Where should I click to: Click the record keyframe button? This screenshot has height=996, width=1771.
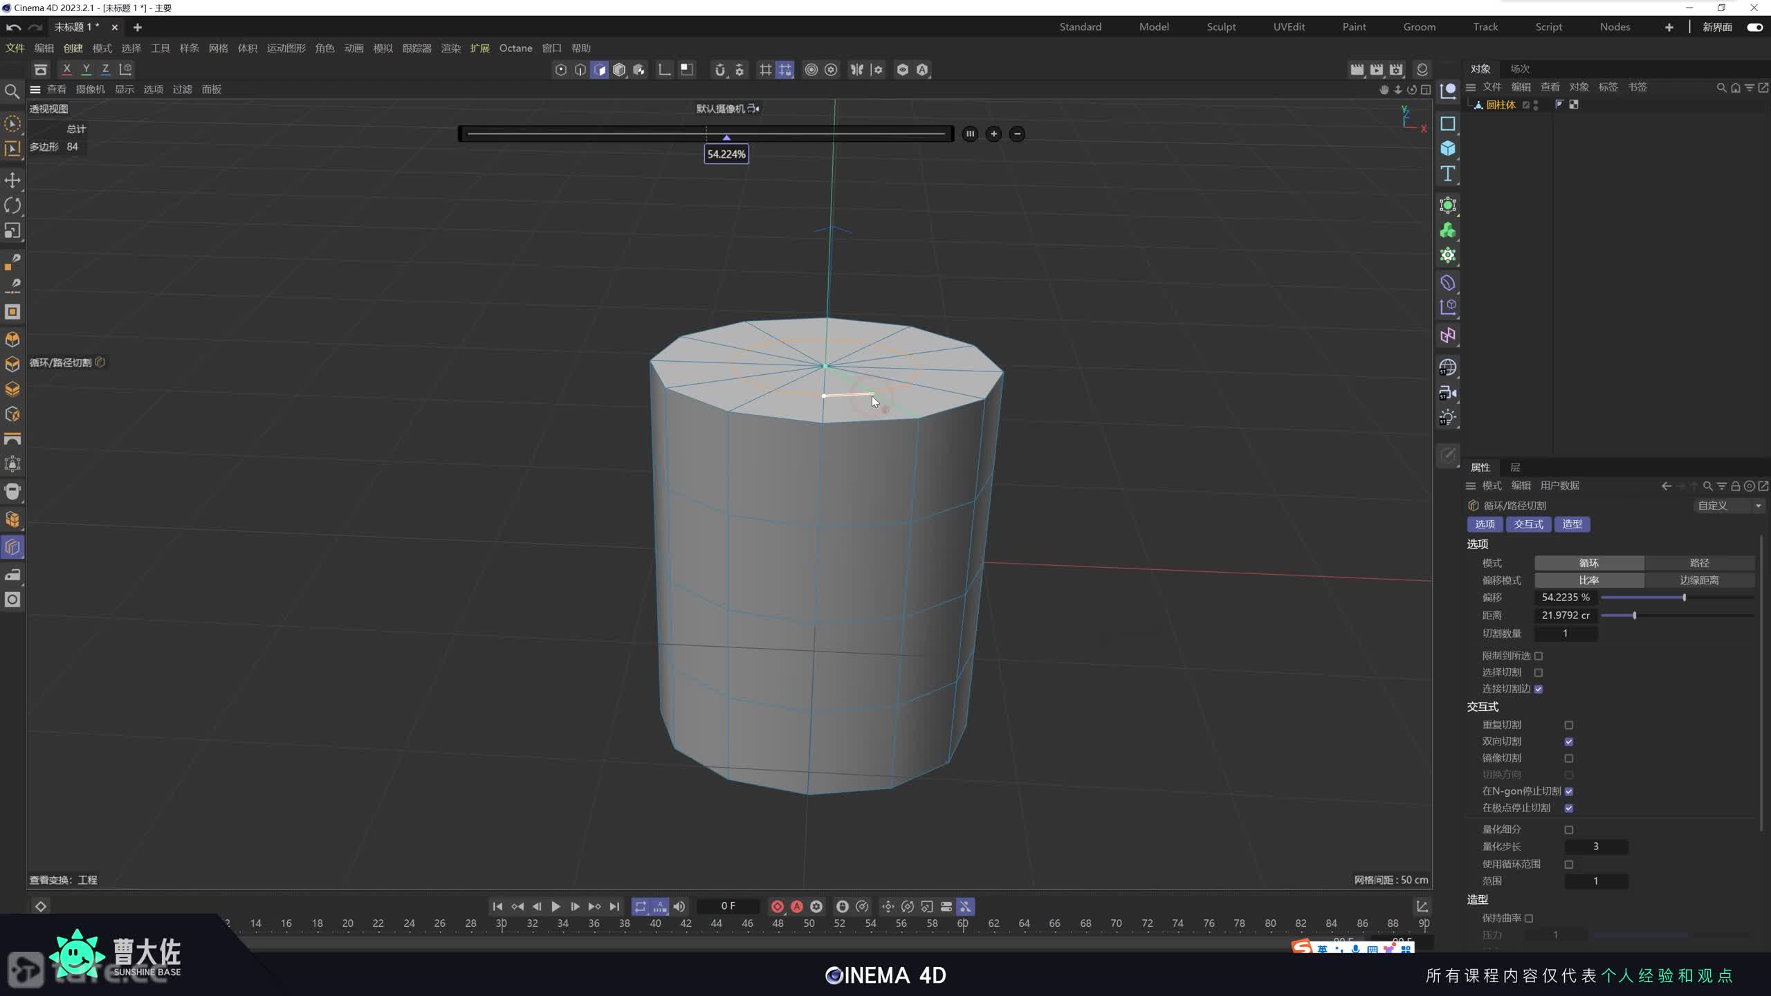click(x=777, y=906)
